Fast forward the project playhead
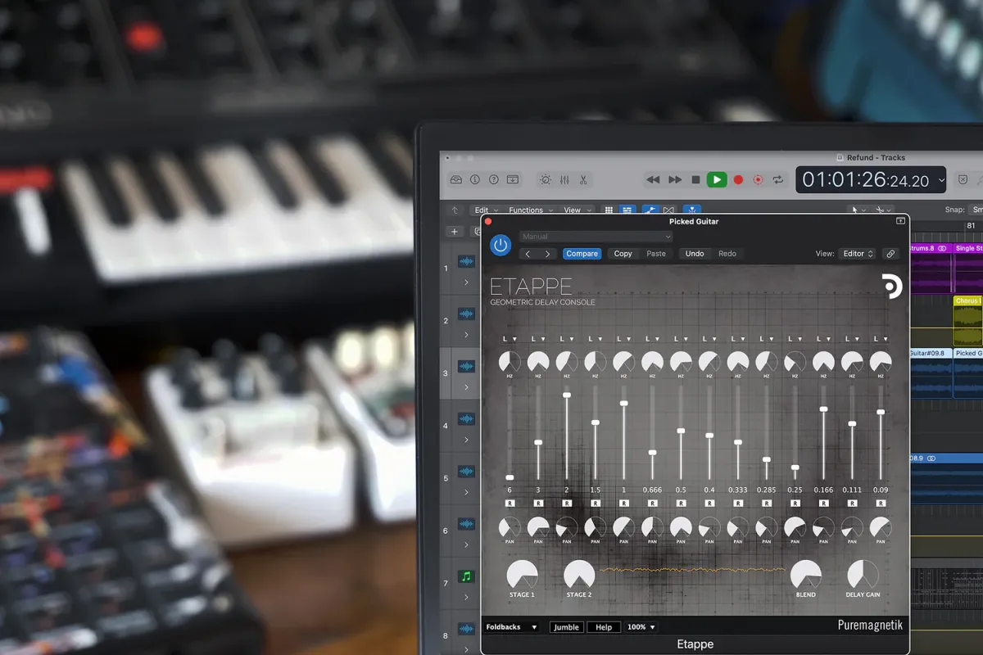The height and width of the screenshot is (655, 983). (x=675, y=179)
